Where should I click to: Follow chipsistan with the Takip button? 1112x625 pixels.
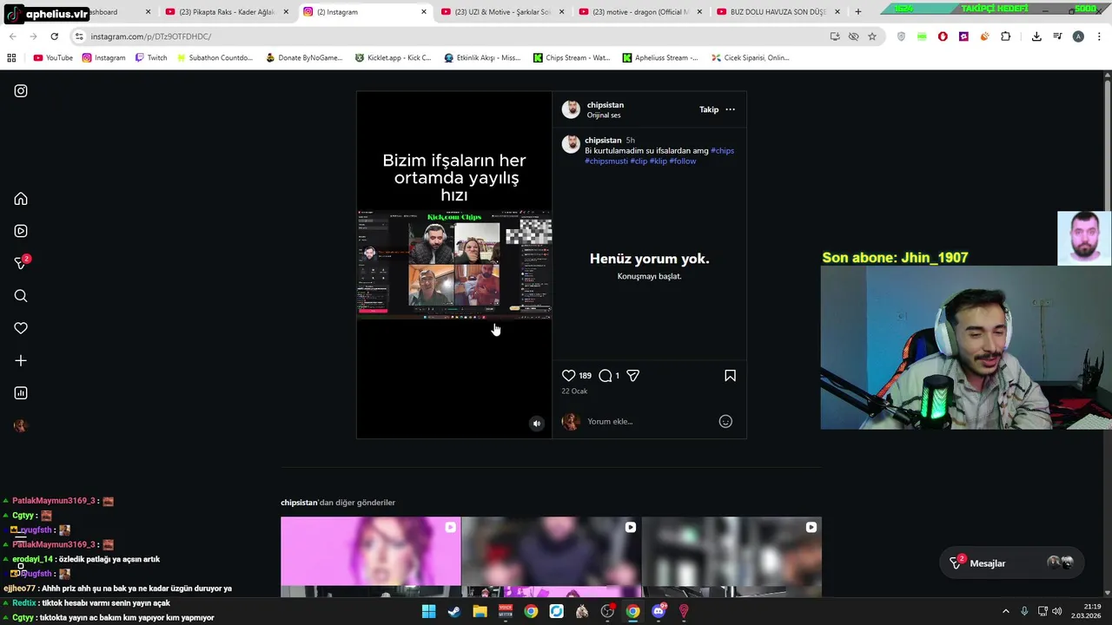709,109
